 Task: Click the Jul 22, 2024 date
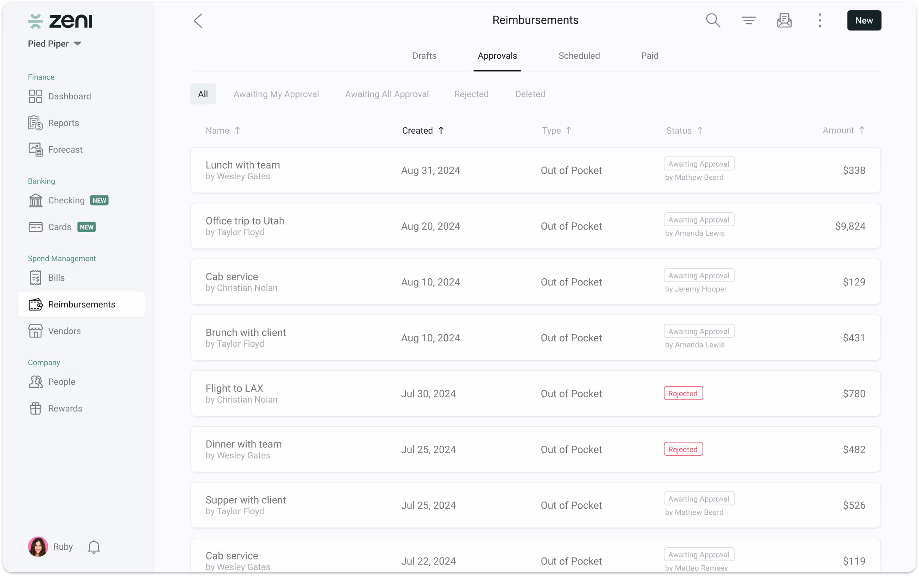tap(428, 561)
